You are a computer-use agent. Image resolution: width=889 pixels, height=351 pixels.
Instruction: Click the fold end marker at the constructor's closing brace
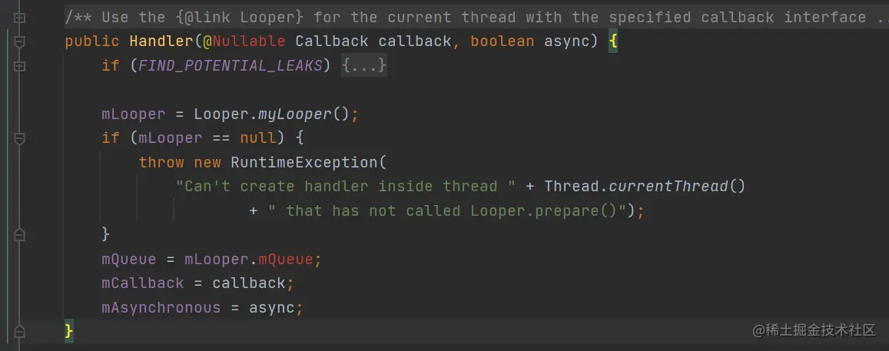pos(20,330)
